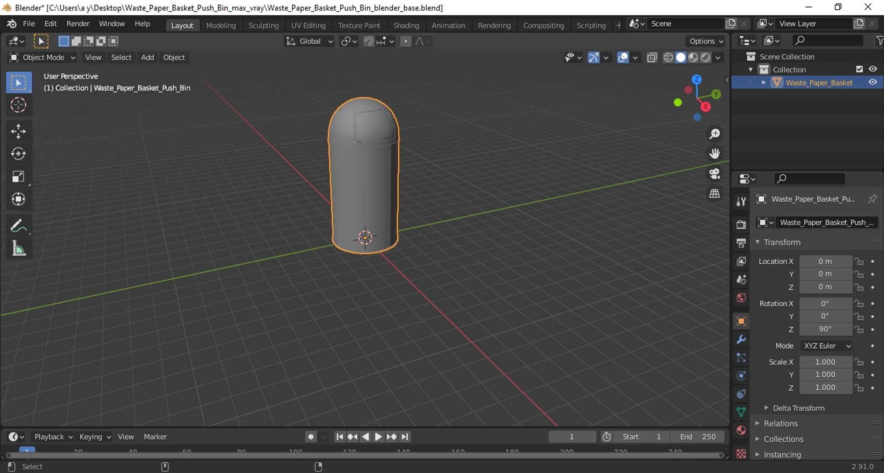Toggle proportional editing
This screenshot has width=884, height=473.
click(406, 41)
